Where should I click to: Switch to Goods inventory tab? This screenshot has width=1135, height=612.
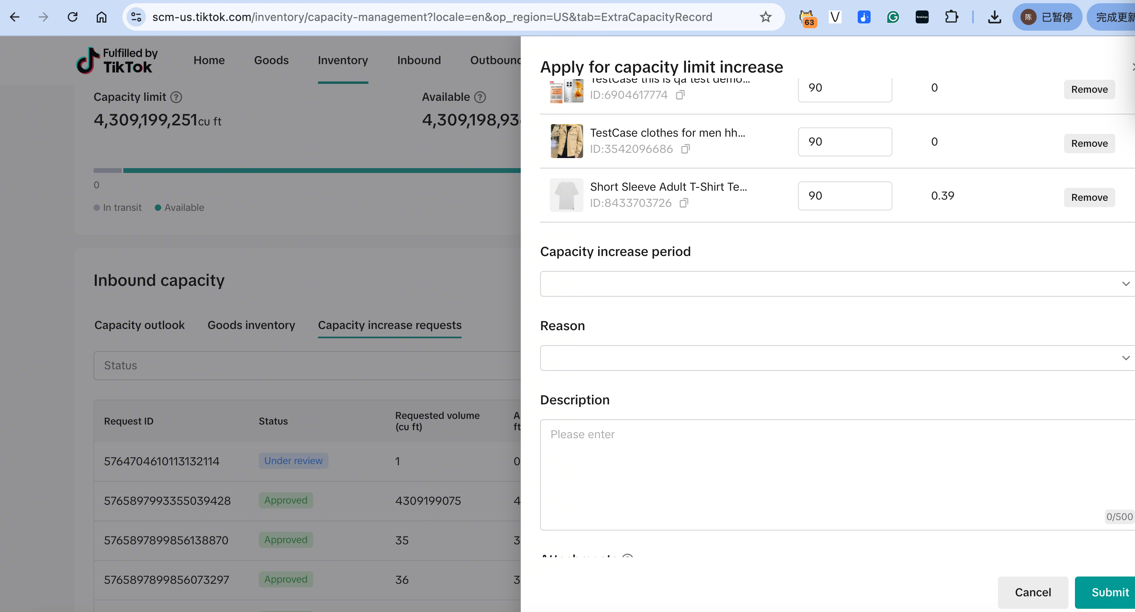(251, 325)
